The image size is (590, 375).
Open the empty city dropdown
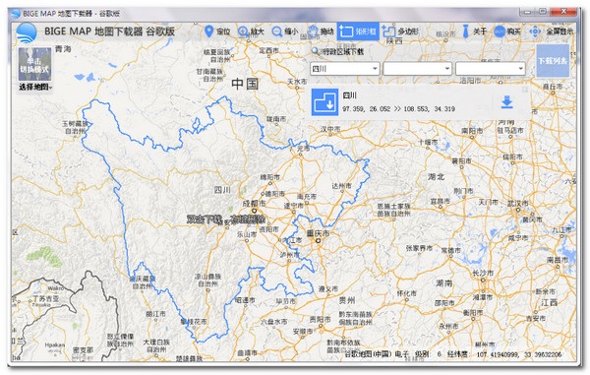click(417, 69)
